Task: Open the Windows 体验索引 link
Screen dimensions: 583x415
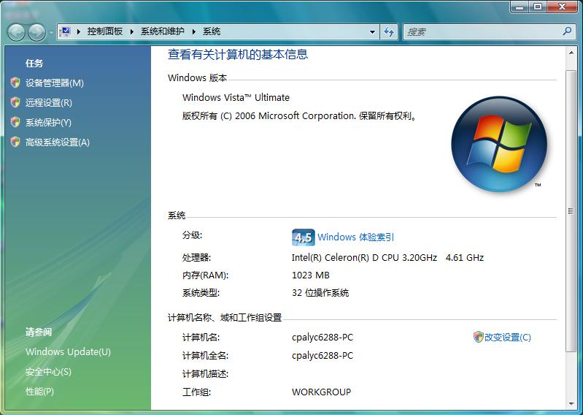Action: 356,237
